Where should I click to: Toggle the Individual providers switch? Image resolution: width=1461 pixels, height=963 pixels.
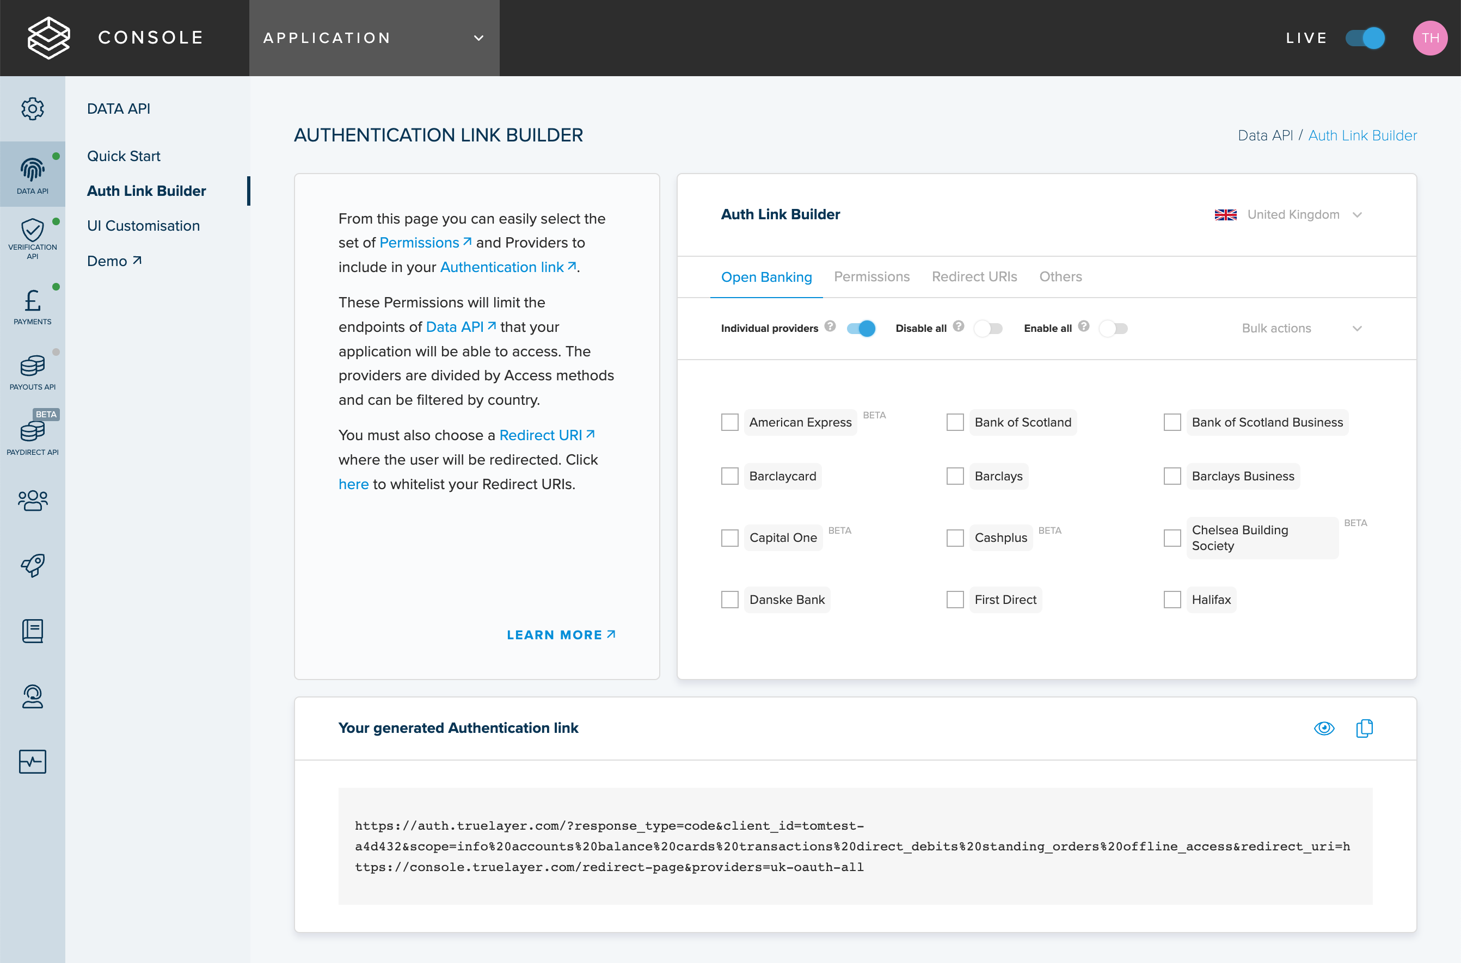[x=860, y=328]
